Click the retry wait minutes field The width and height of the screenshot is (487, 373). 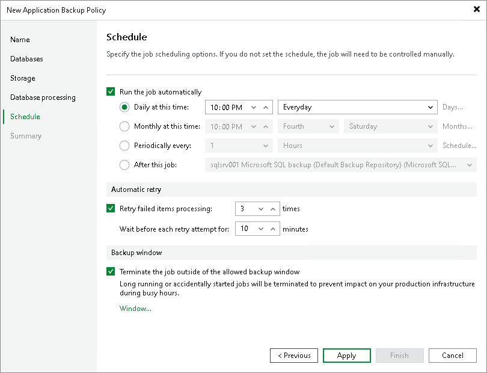[x=247, y=229]
